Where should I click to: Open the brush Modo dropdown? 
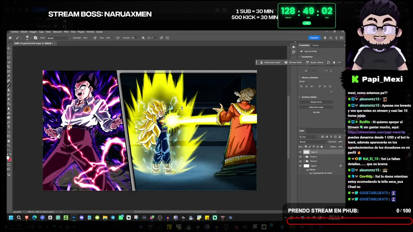point(58,38)
